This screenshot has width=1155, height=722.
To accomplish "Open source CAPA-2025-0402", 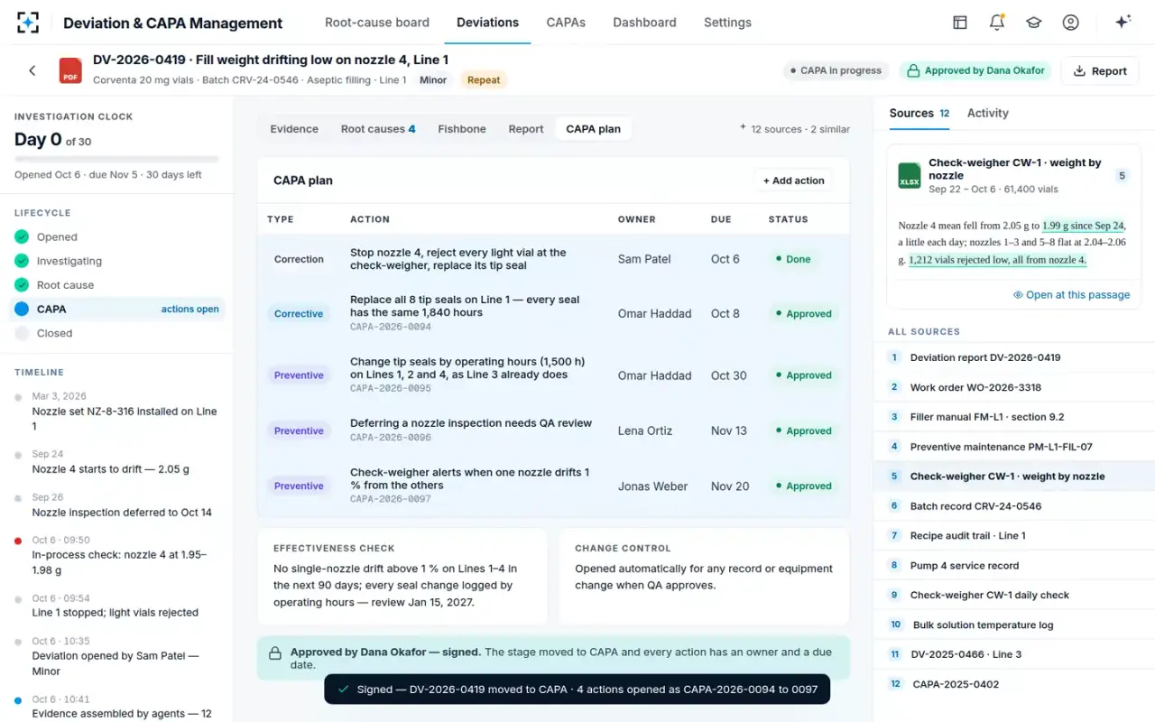I will tap(1014, 684).
